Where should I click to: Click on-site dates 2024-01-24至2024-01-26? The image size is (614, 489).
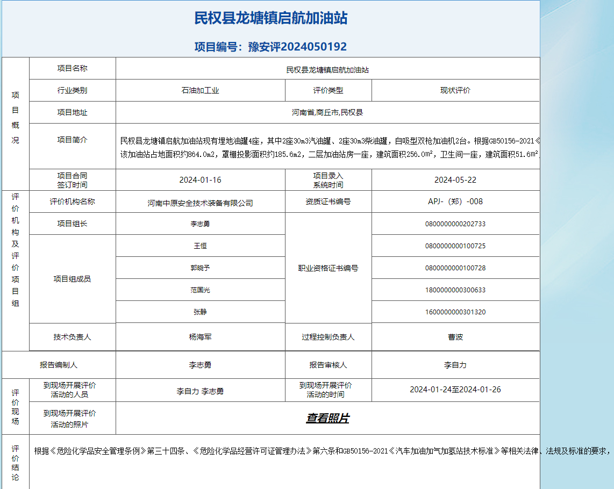(455, 390)
